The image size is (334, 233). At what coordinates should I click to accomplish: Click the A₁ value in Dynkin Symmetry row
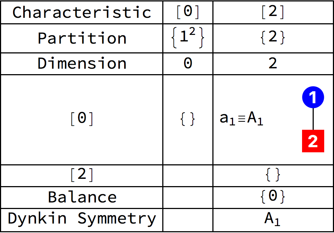[273, 219]
